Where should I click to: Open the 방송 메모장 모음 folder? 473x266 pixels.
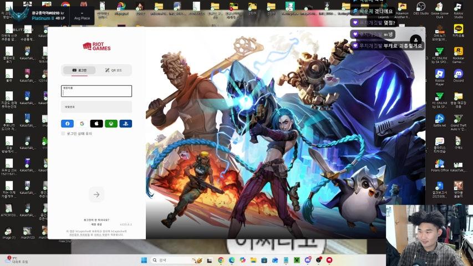click(x=459, y=100)
